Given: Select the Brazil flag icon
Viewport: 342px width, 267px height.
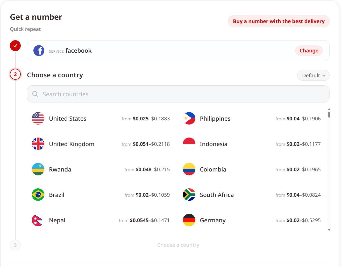Looking at the screenshot, I should tap(38, 195).
